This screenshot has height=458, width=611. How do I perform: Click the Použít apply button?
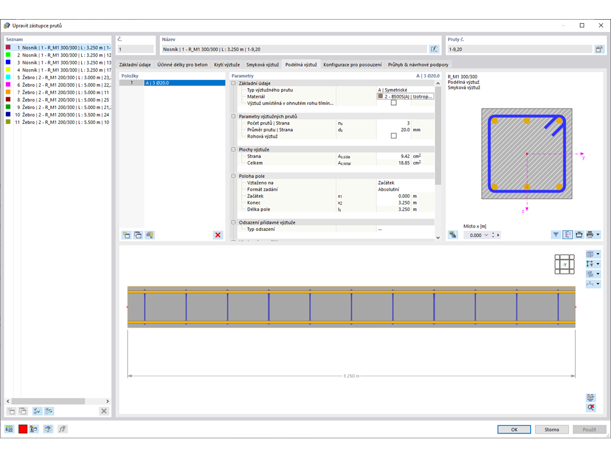pyautogui.click(x=589, y=429)
